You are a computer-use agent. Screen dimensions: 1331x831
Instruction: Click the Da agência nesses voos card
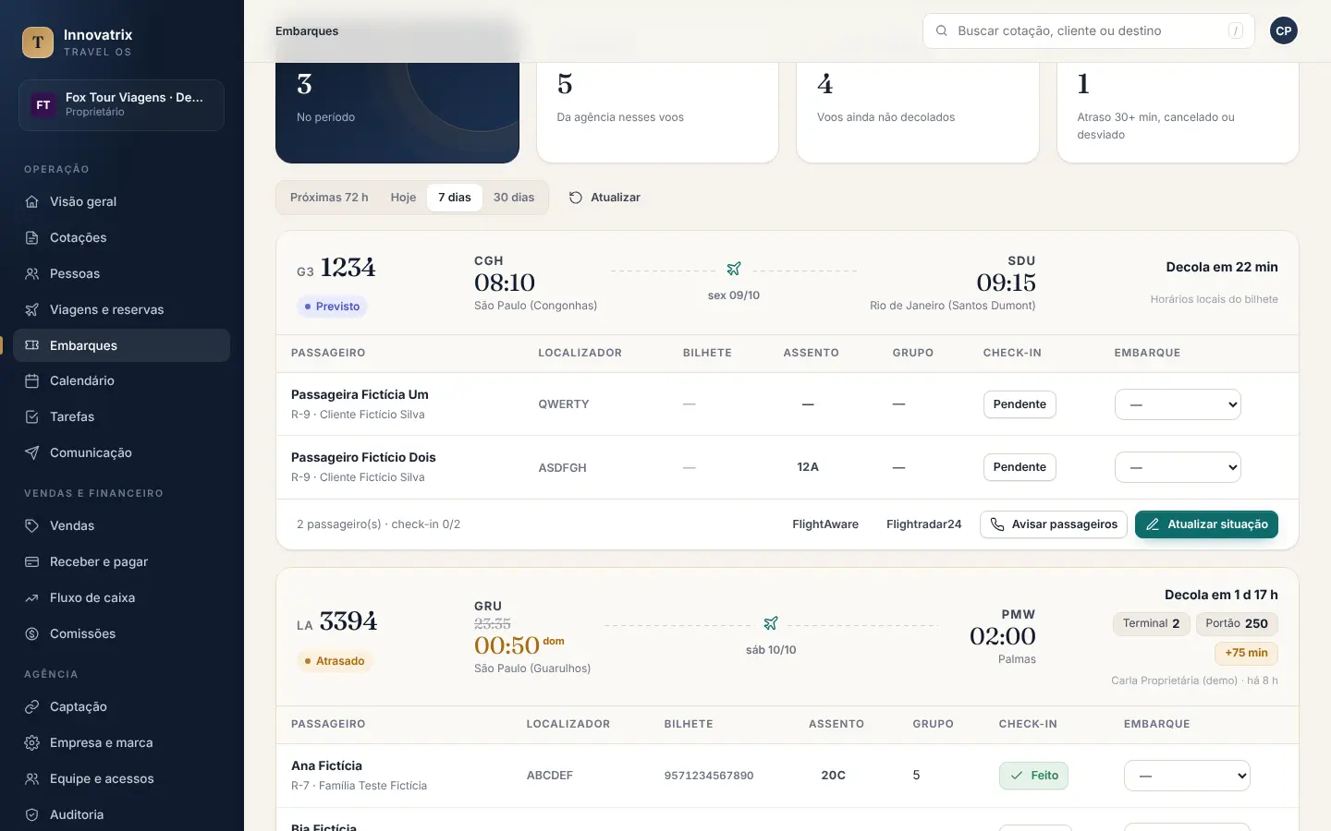(x=657, y=113)
